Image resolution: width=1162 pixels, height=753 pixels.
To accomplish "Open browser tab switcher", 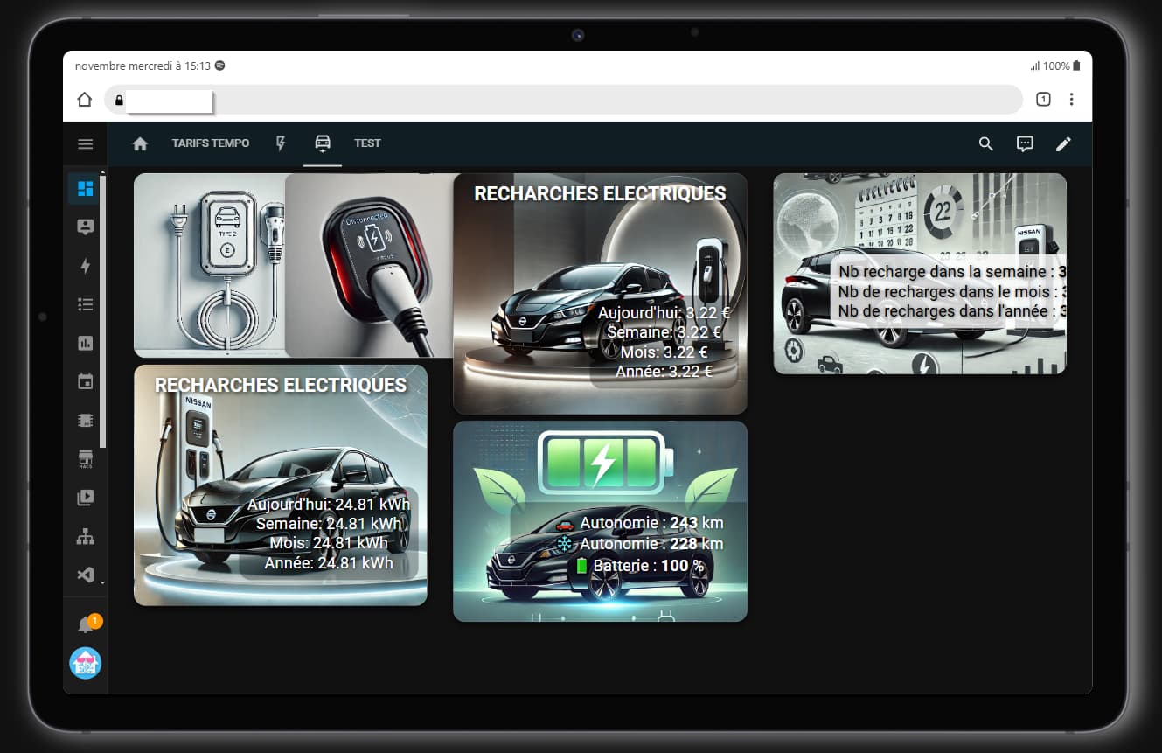I will coord(1043,100).
